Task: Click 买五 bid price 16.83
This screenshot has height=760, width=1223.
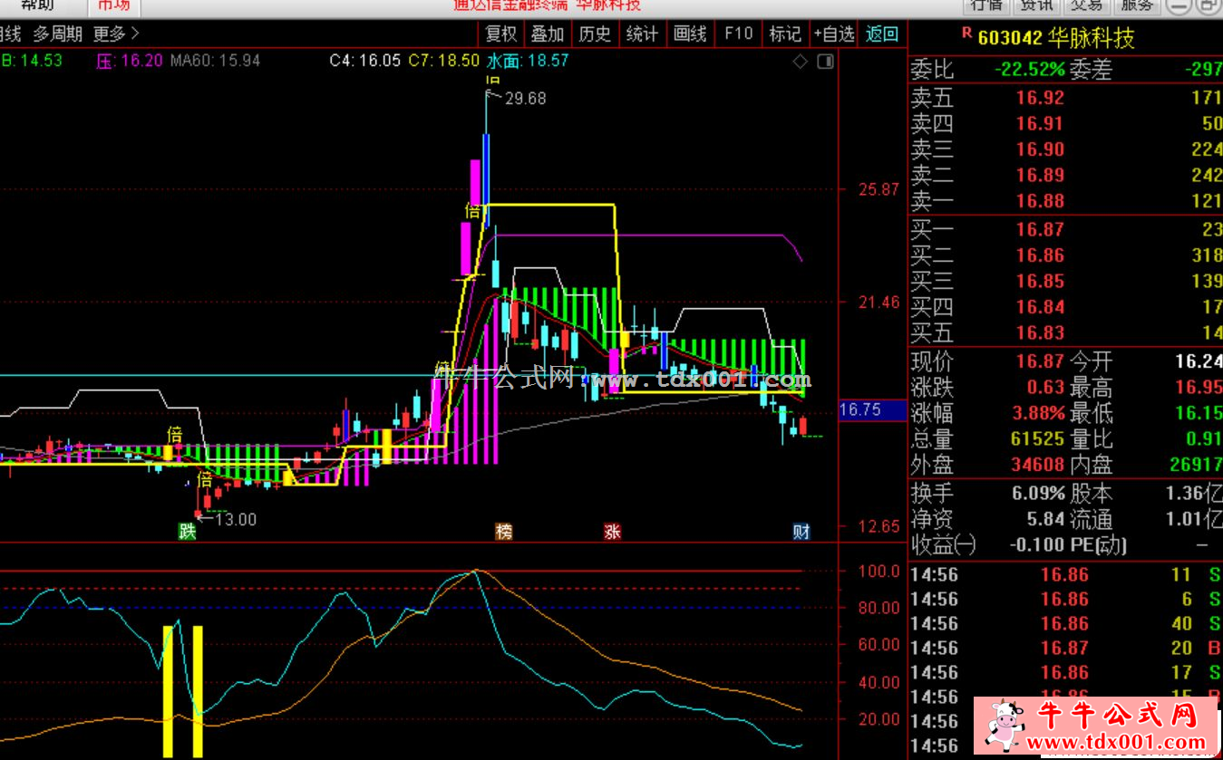Action: pos(1040,332)
